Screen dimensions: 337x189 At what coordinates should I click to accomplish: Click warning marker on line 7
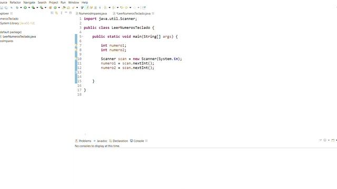pos(76,46)
